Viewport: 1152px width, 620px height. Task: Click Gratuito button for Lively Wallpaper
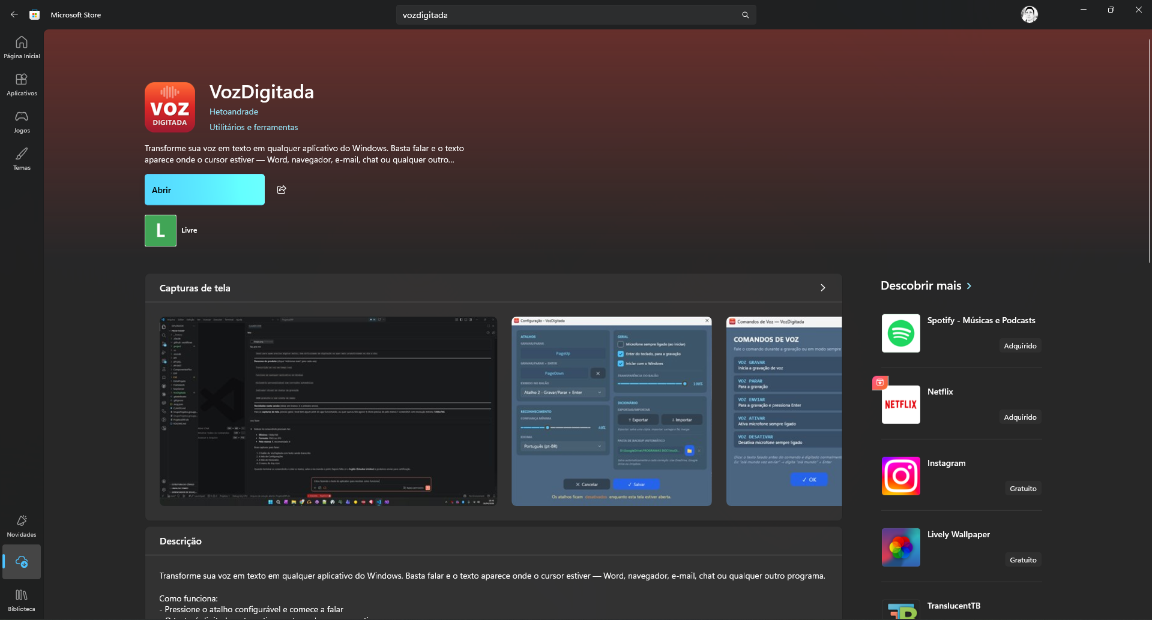pyautogui.click(x=1023, y=560)
